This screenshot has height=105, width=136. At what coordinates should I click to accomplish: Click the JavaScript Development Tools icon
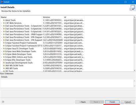pos(4,63)
